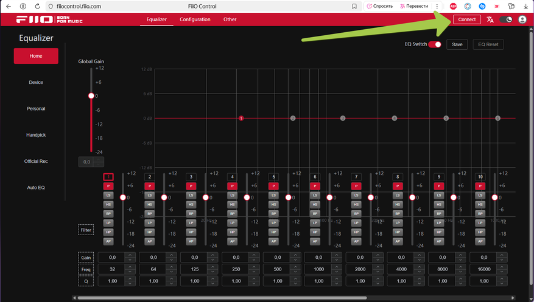Select EQ point 5 on the graph
This screenshot has width=534, height=302.
pyautogui.click(x=446, y=118)
